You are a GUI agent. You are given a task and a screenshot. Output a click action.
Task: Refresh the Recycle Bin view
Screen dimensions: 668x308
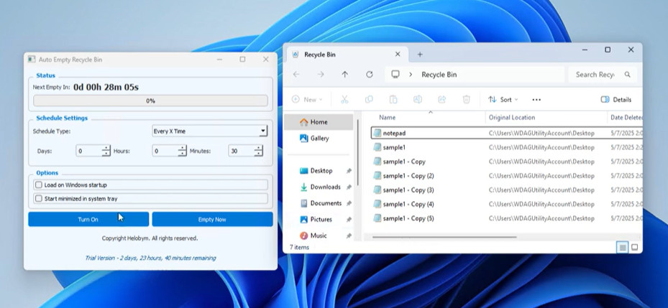(370, 75)
